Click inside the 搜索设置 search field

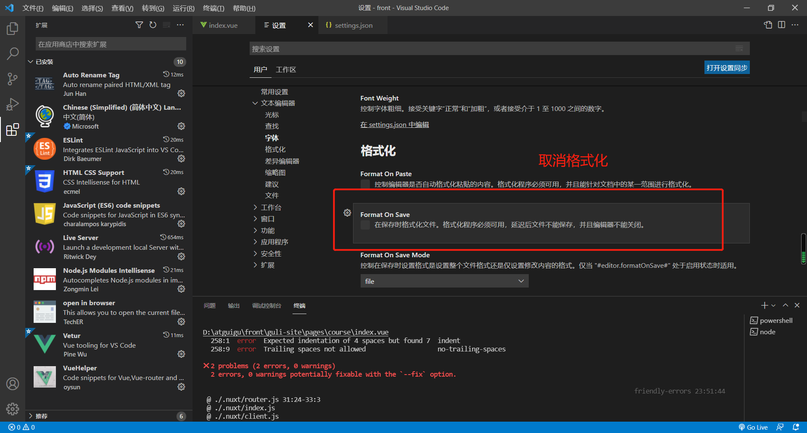click(x=462, y=48)
